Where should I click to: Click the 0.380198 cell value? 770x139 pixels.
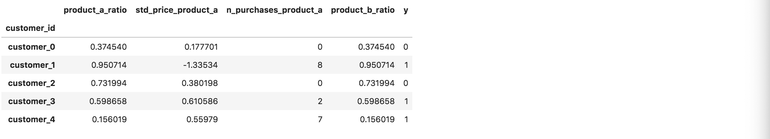point(200,83)
